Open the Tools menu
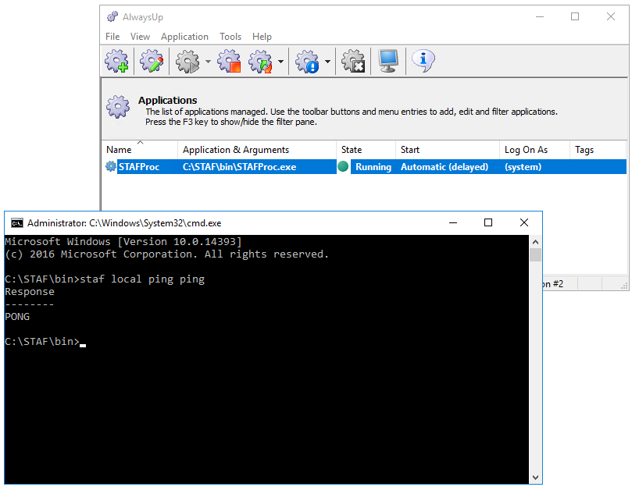The image size is (632, 487). 230,37
